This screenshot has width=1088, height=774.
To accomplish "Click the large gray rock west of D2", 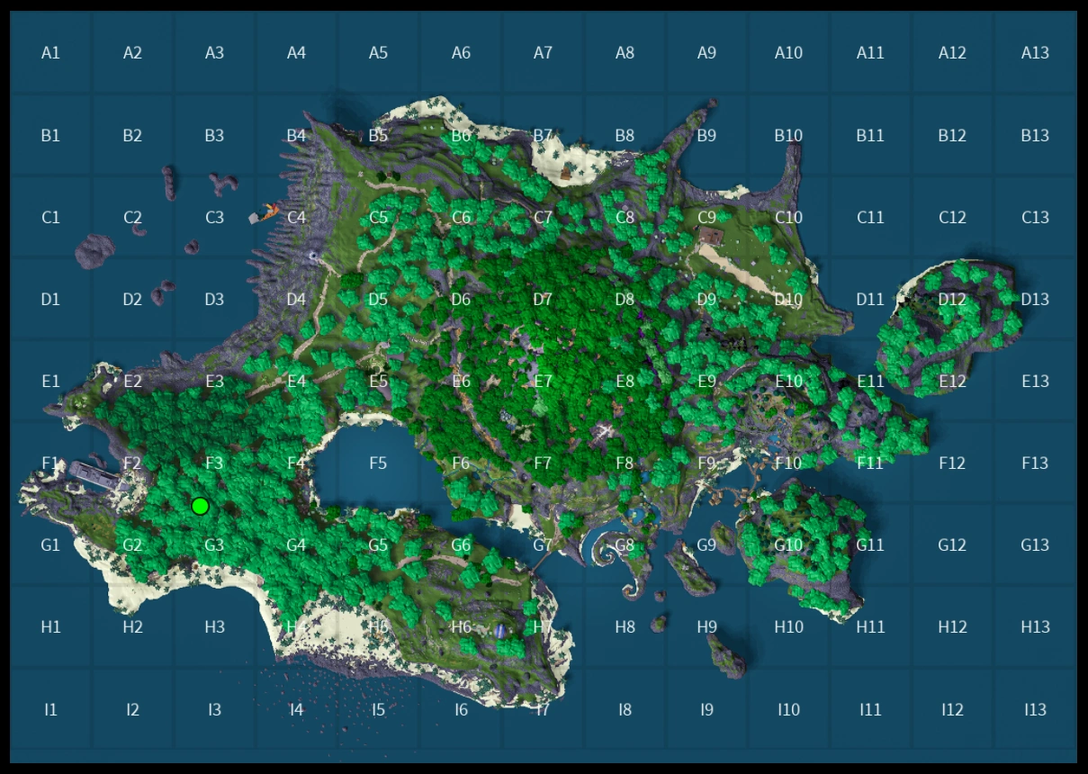I will point(94,252).
